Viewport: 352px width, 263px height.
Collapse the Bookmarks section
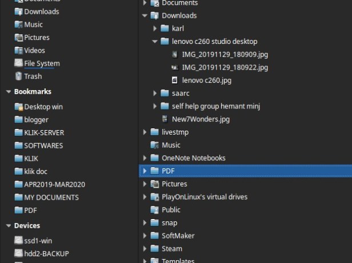(x=8, y=92)
